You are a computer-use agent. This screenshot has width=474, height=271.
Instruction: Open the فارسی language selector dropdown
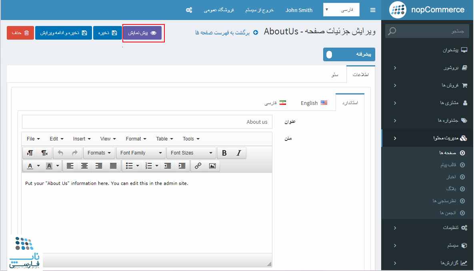coord(341,10)
